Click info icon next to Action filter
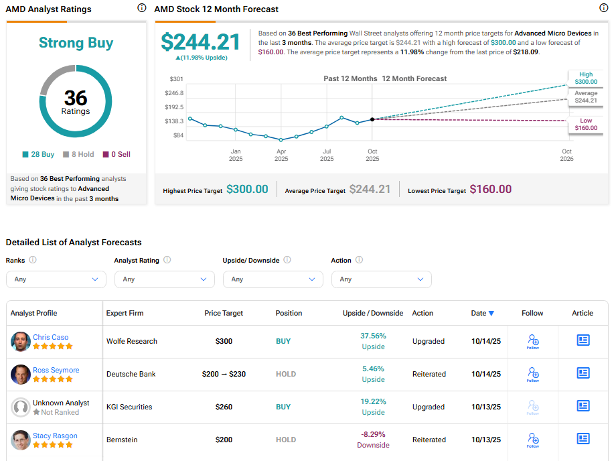The width and height of the screenshot is (614, 461). [359, 260]
